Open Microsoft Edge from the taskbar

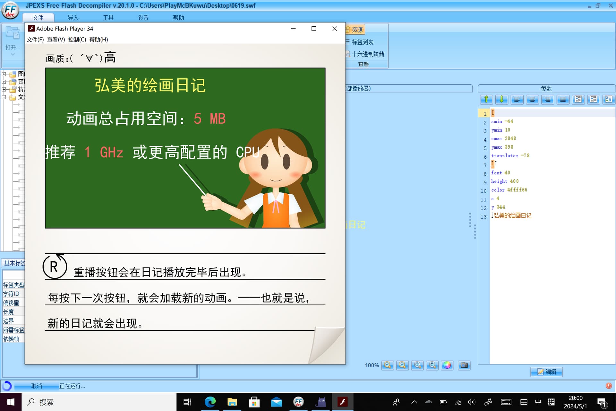coord(210,402)
